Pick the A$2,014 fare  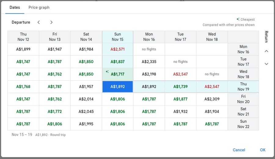[x=86, y=99]
